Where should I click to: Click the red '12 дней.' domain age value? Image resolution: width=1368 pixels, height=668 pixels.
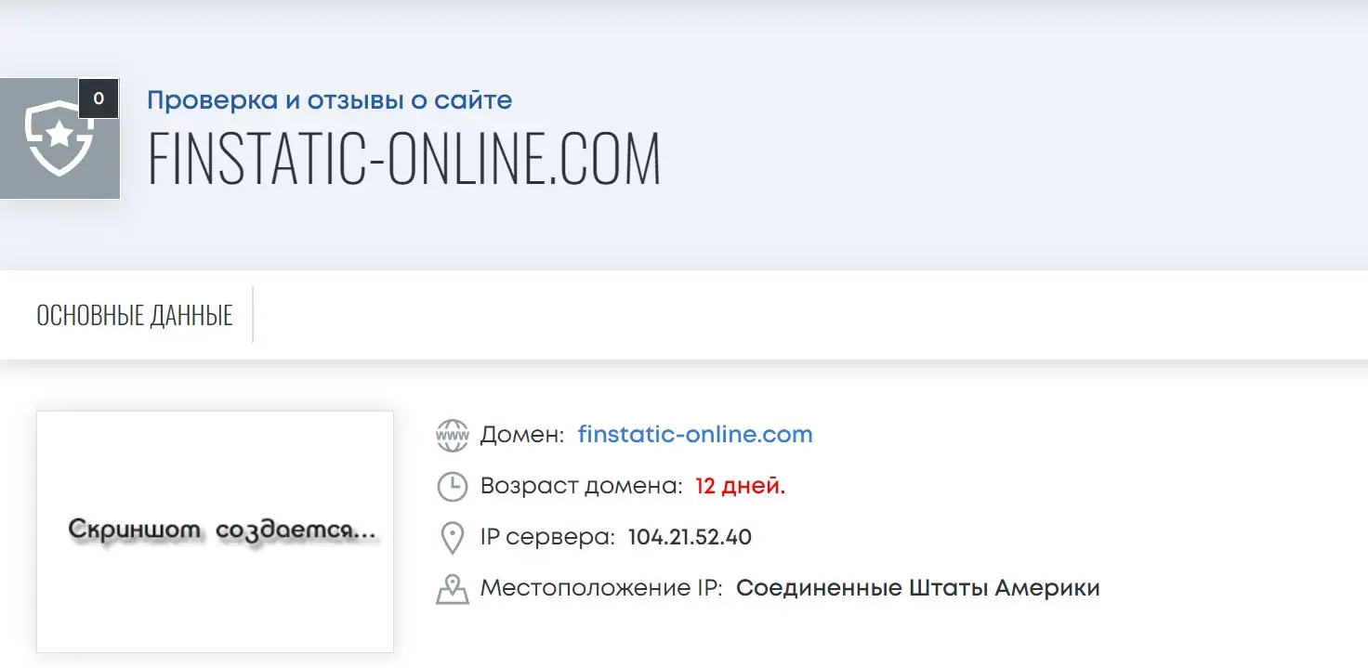click(741, 486)
